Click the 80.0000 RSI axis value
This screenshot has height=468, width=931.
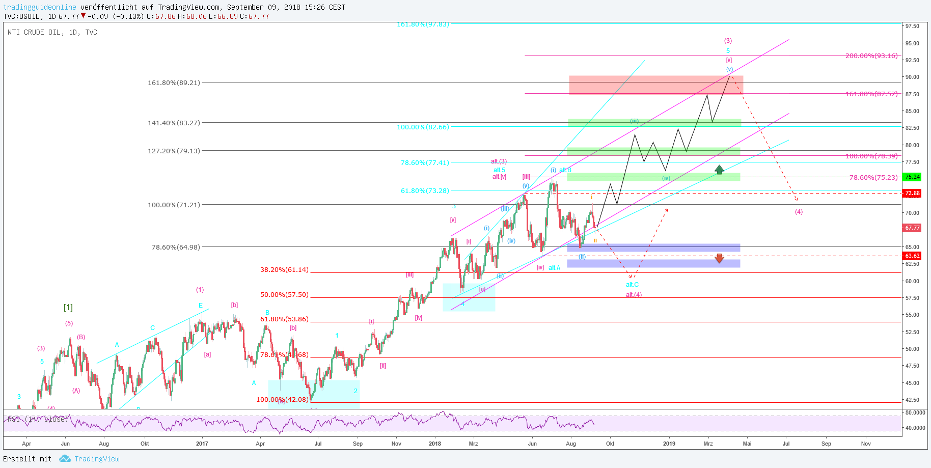[x=915, y=412]
